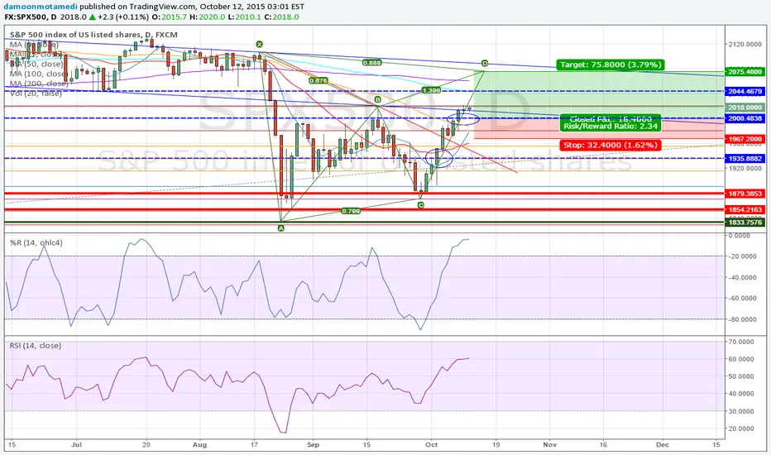The height and width of the screenshot is (455, 771).
Task: Select the blue 2000.4838 price level tag
Action: pyautogui.click(x=745, y=118)
